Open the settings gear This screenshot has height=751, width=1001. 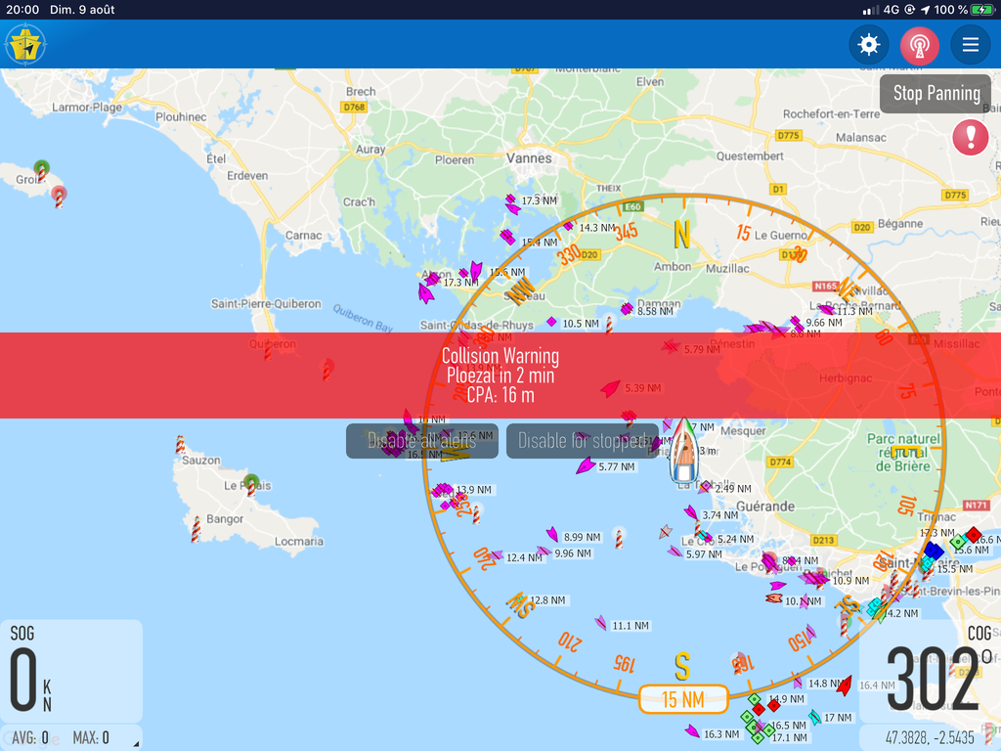pos(868,45)
